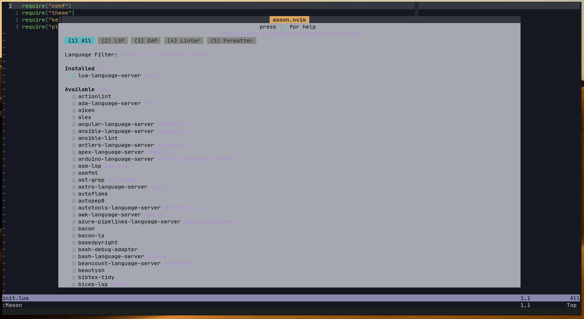This screenshot has height=319, width=584.
Task: Select the autoflake package
Action: click(93, 194)
